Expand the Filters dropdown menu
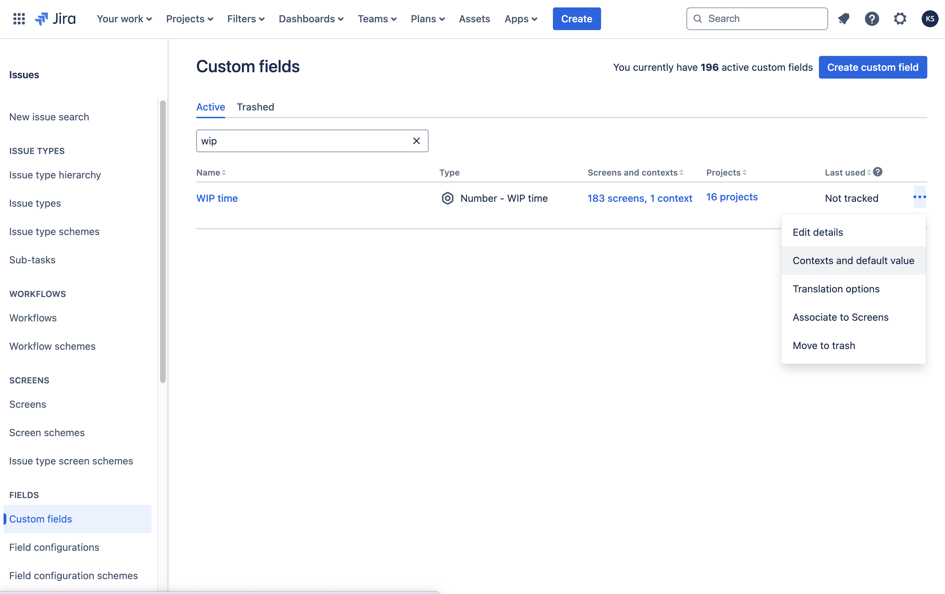The width and height of the screenshot is (945, 594). click(x=246, y=19)
